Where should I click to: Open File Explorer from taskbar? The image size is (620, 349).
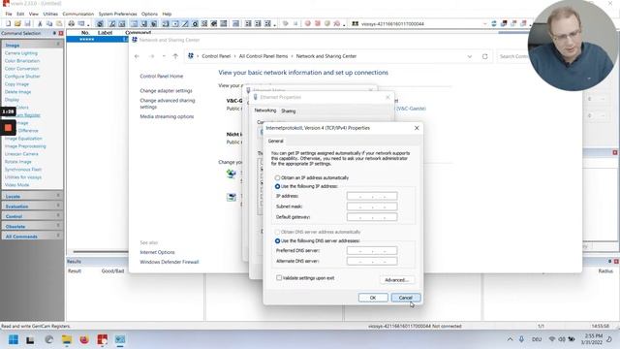pyautogui.click(x=67, y=339)
